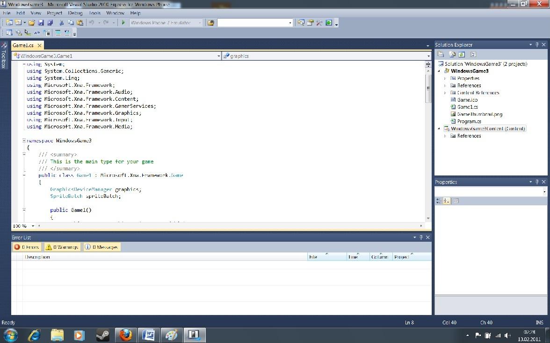Click the Copy toolbar icon

click(71, 22)
